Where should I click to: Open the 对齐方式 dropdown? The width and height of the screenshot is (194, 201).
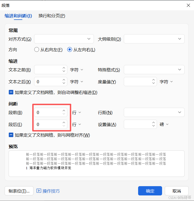click(64, 39)
